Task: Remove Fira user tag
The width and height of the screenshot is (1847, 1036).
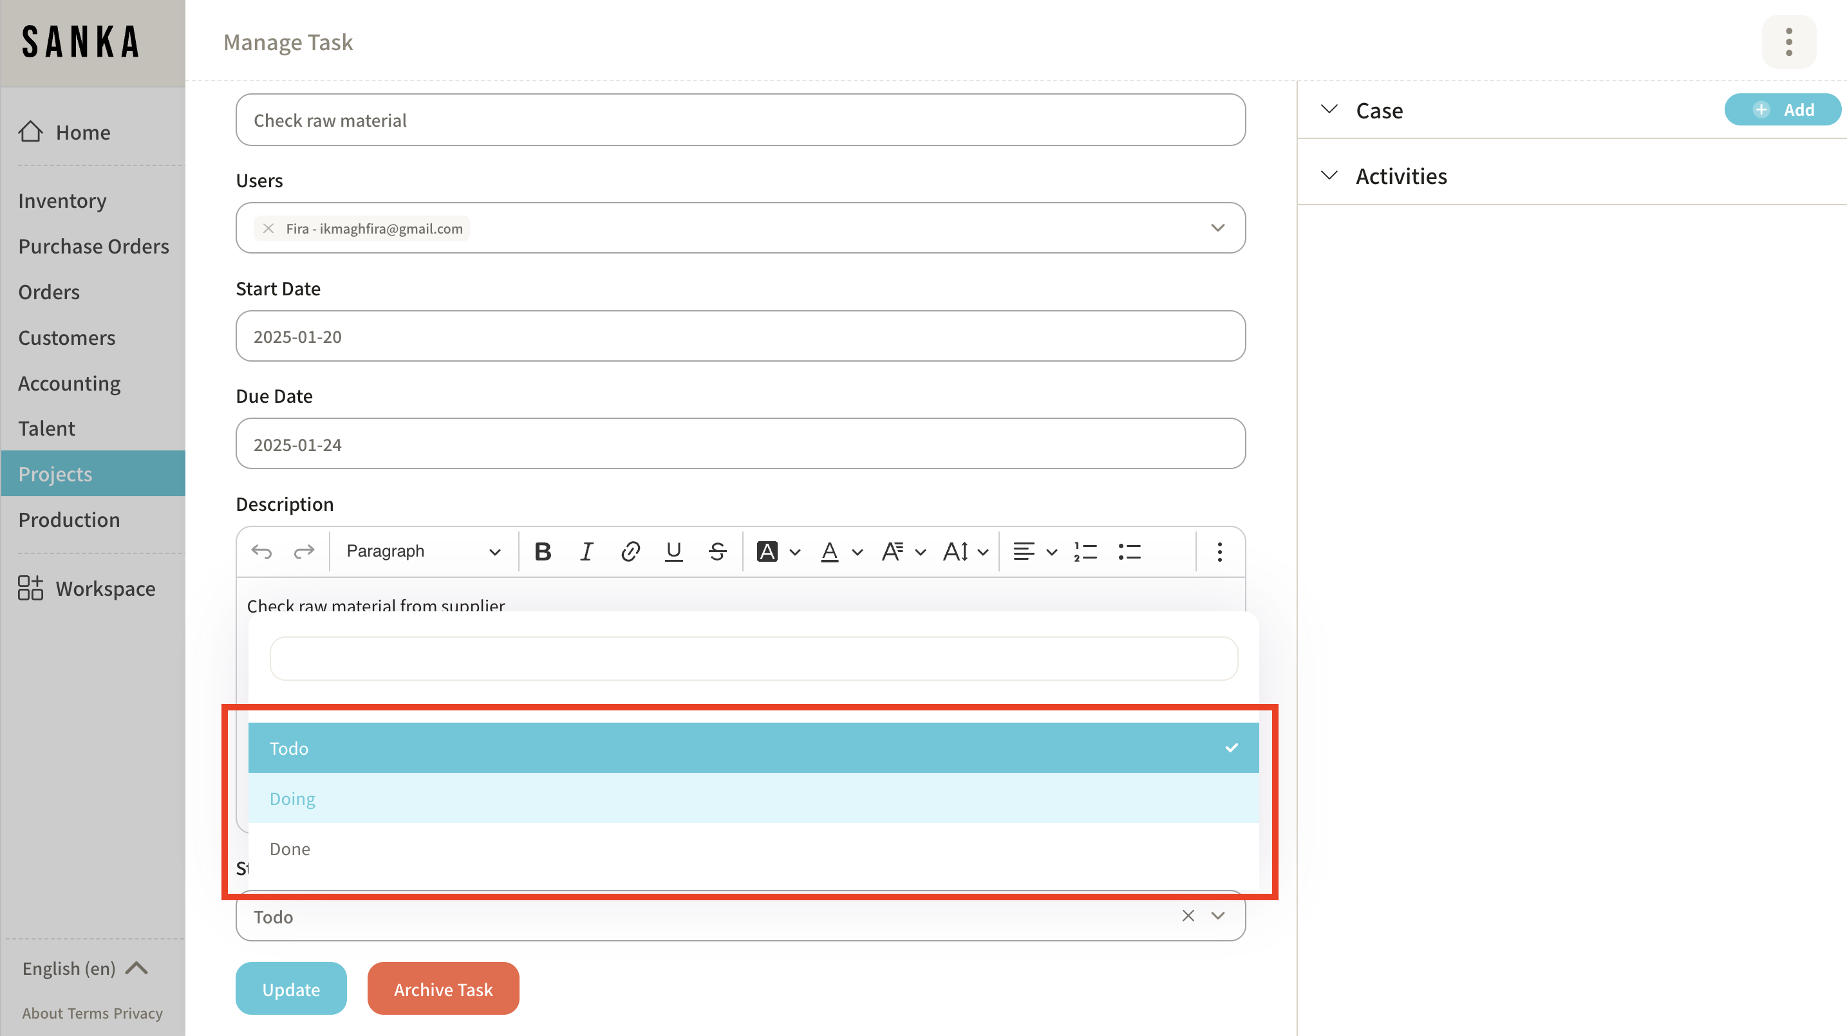Action: [268, 228]
